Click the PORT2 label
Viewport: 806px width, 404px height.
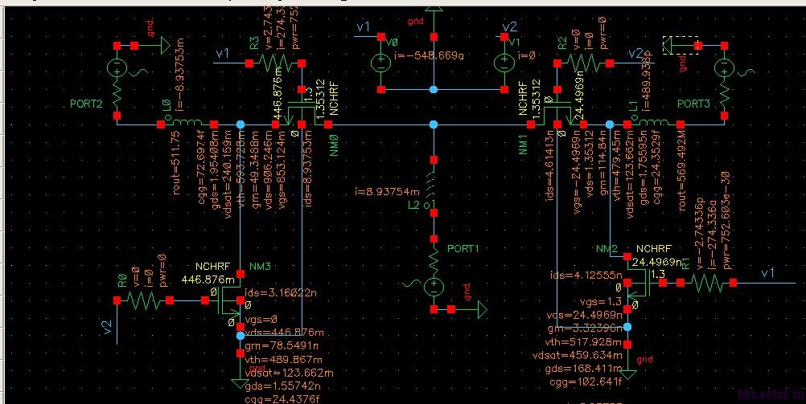click(x=86, y=104)
